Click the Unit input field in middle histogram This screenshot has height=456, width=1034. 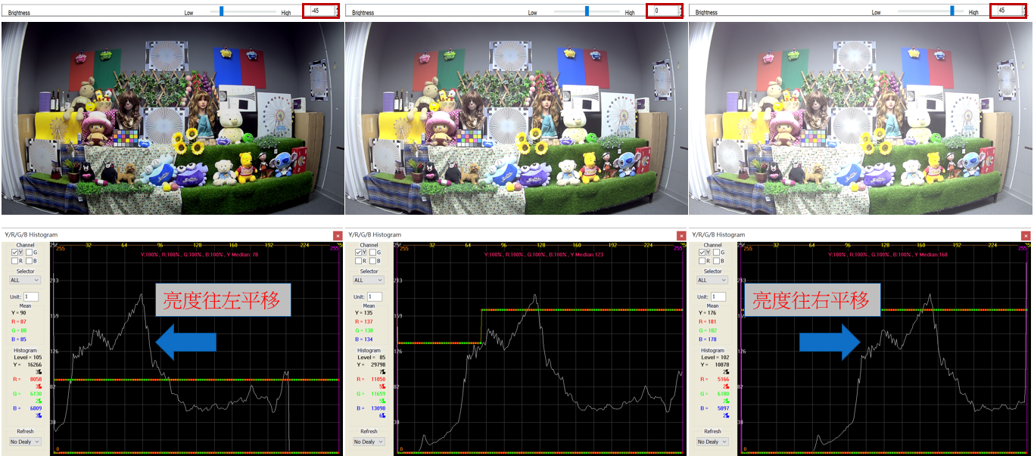pyautogui.click(x=375, y=296)
